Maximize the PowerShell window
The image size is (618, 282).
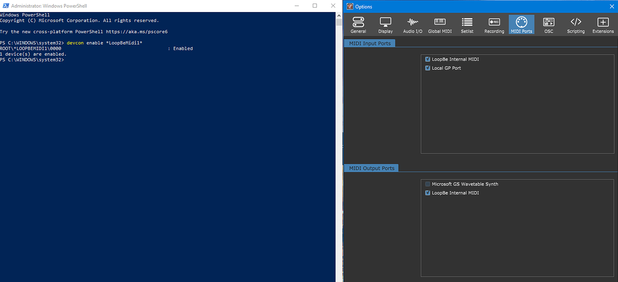(315, 6)
